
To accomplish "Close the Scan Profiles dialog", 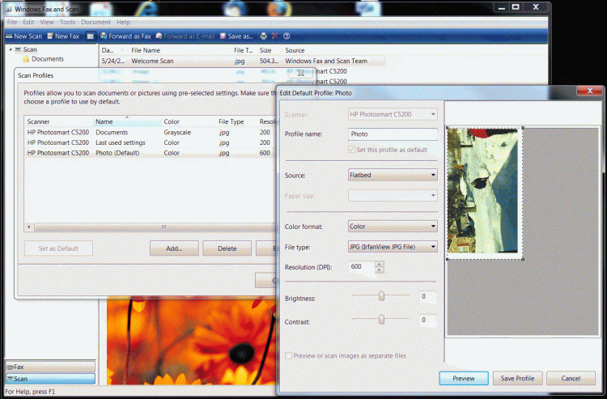I will pyautogui.click(x=301, y=73).
